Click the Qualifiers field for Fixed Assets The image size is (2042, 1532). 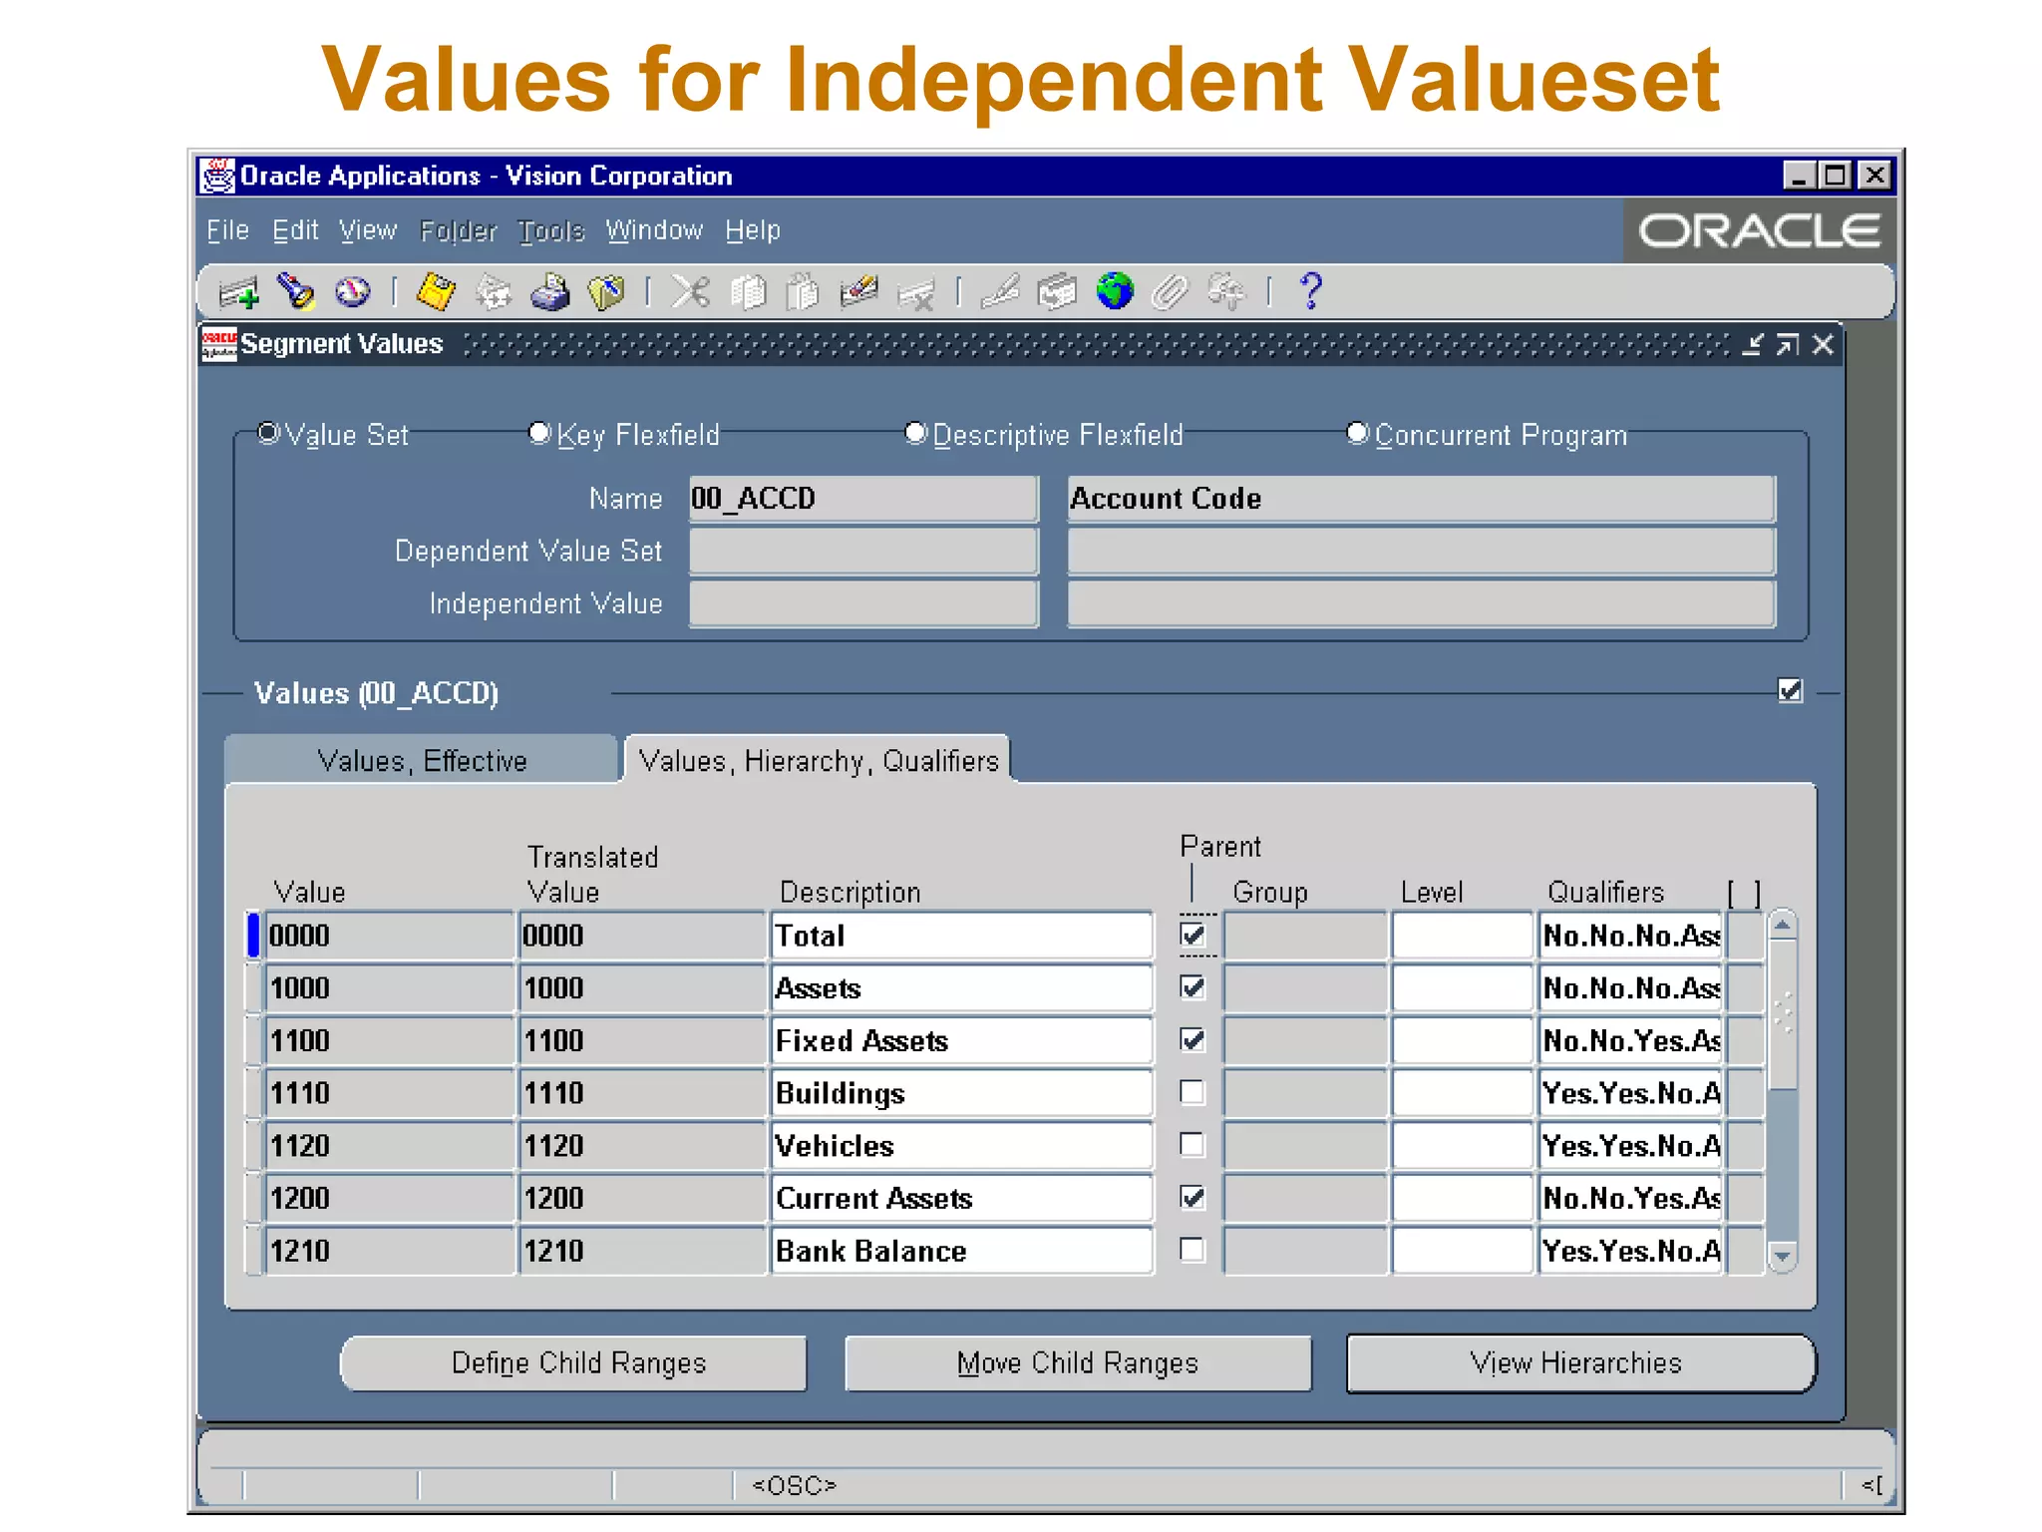pyautogui.click(x=1631, y=1040)
